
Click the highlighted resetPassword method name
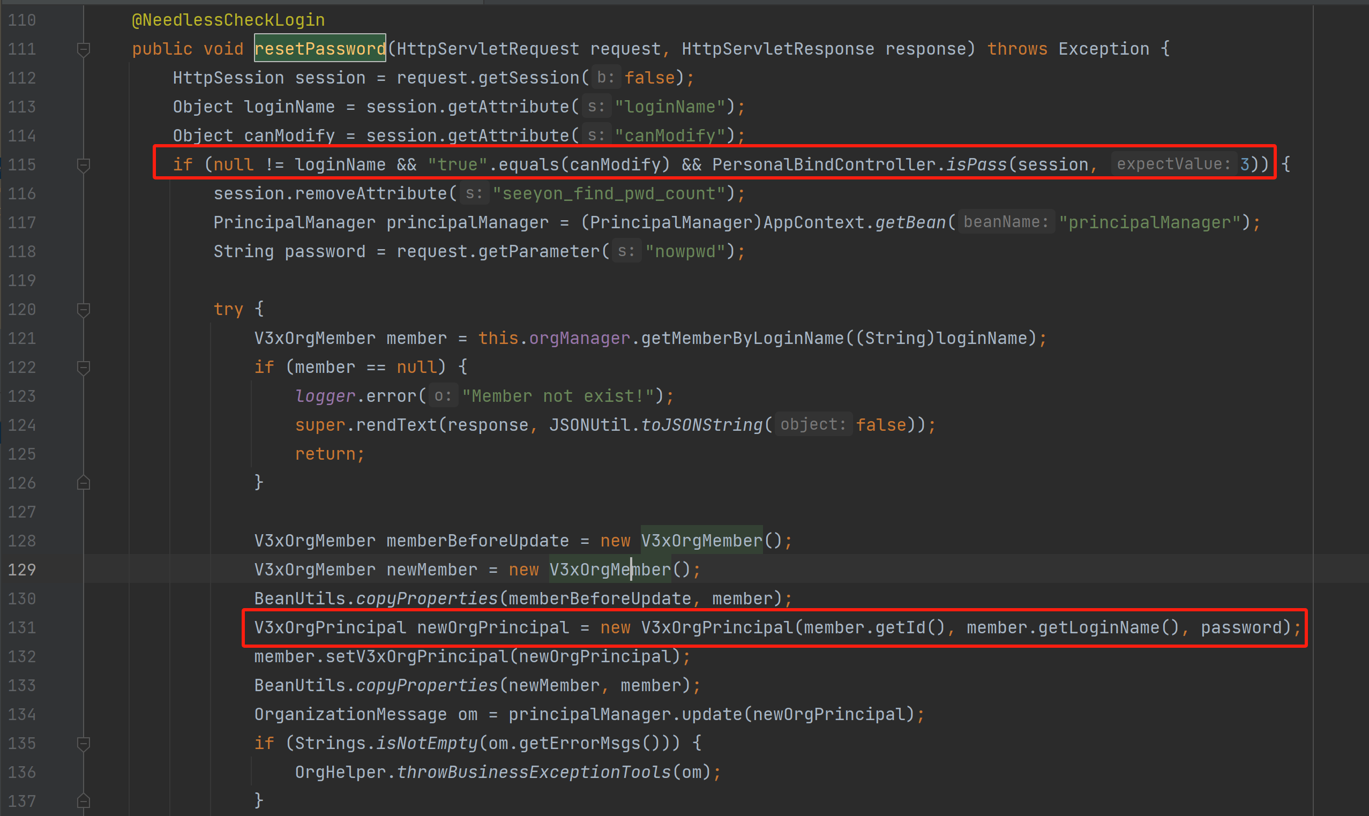[319, 49]
